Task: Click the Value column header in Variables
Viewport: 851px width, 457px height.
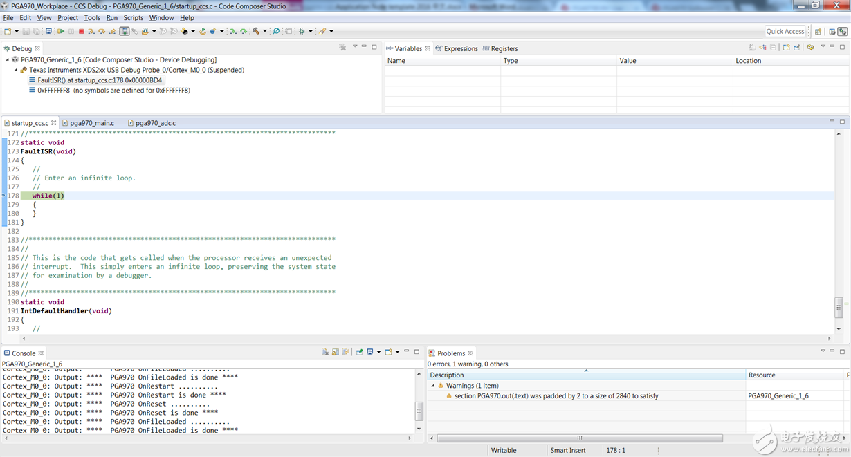Action: [x=675, y=61]
